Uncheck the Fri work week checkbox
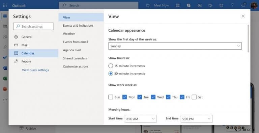259x133 pixels. pyautogui.click(x=182, y=97)
